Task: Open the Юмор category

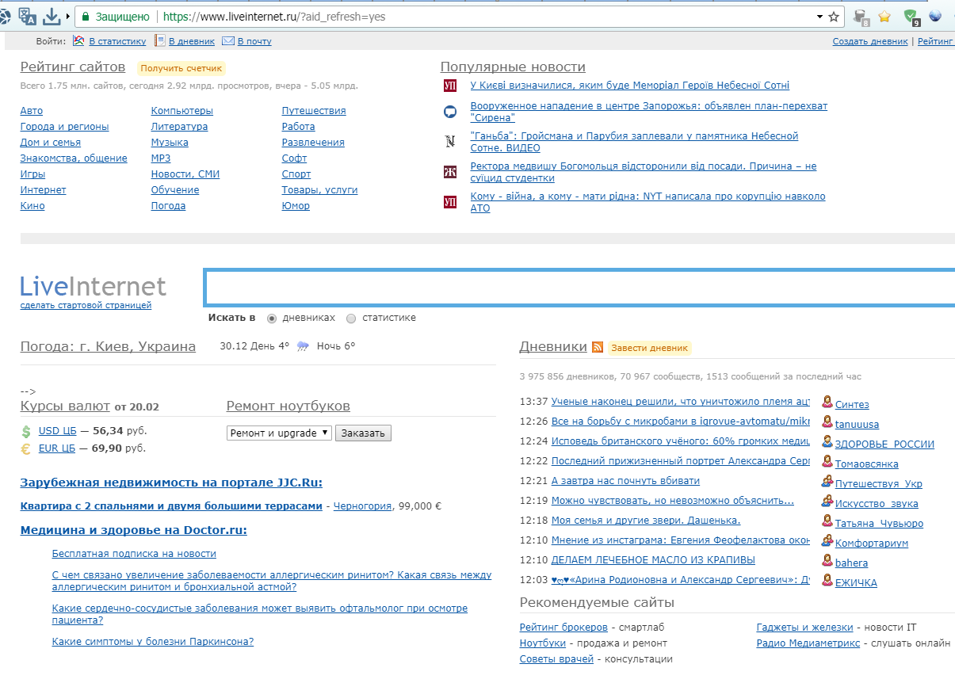Action: pyautogui.click(x=296, y=206)
